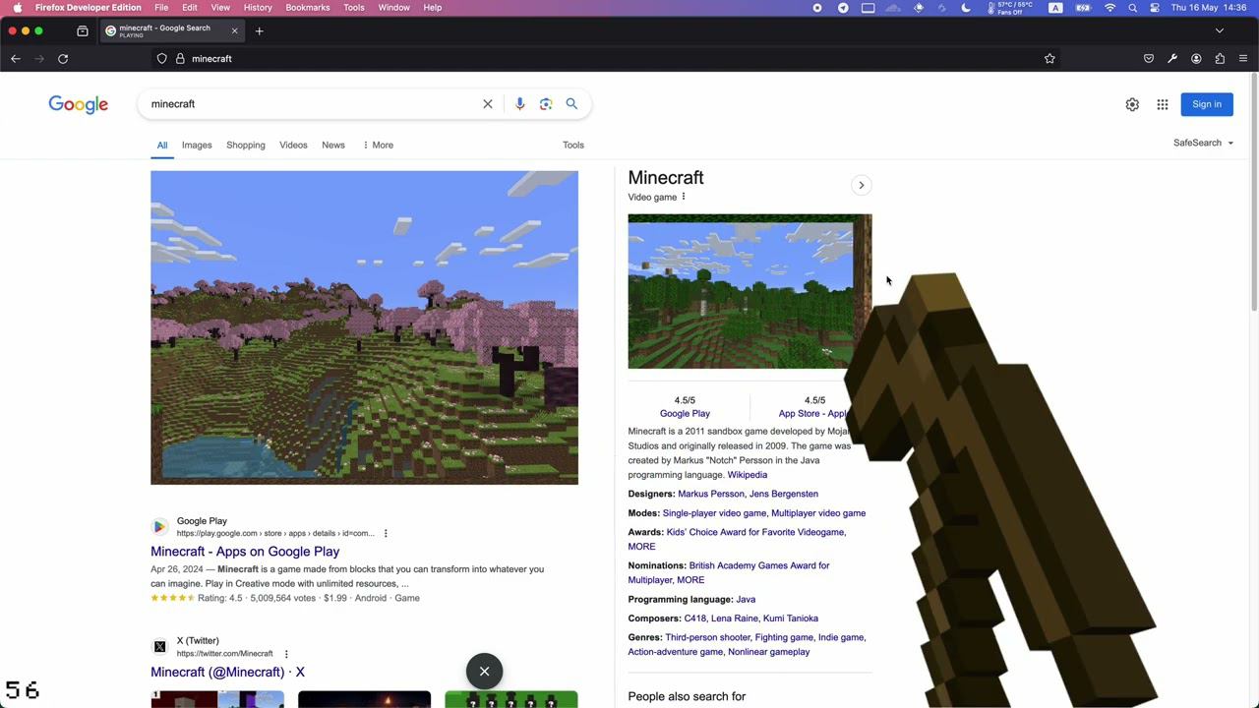Open the Extensions puzzle-piece icon
This screenshot has width=1259, height=708.
coord(1220,59)
